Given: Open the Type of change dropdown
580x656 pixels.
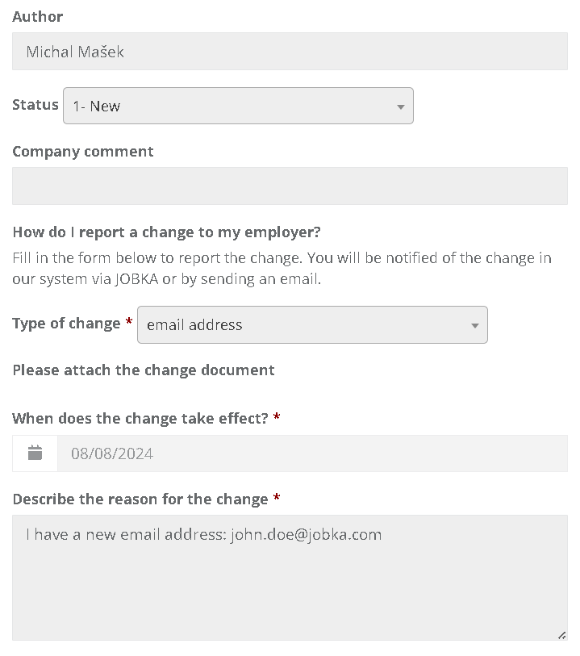Looking at the screenshot, I should [312, 324].
